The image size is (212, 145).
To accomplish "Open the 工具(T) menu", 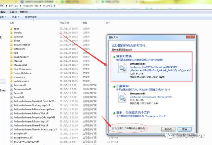I will tap(13, 12).
